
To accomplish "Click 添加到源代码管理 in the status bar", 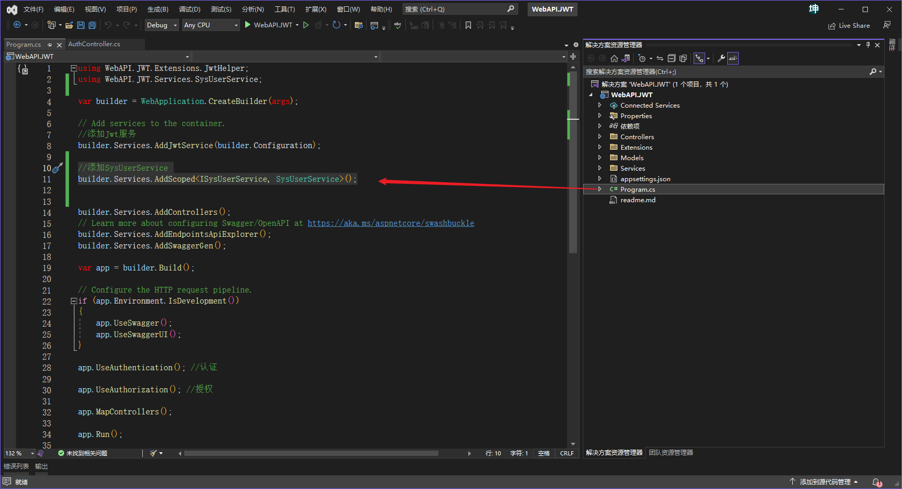I will (x=826, y=481).
